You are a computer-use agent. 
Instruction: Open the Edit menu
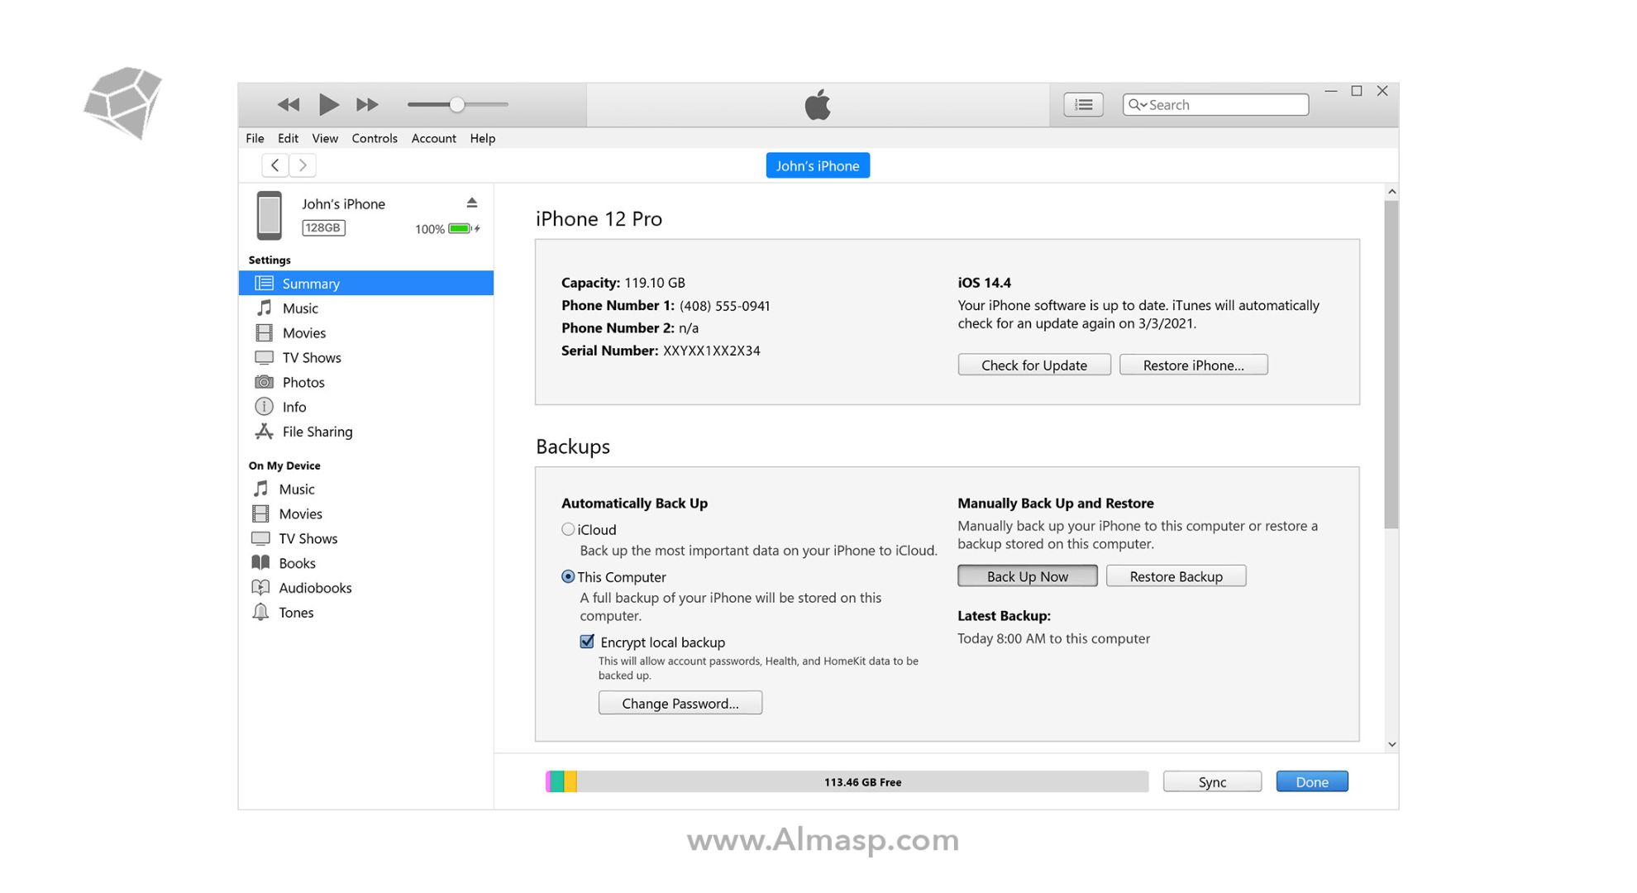tap(288, 138)
